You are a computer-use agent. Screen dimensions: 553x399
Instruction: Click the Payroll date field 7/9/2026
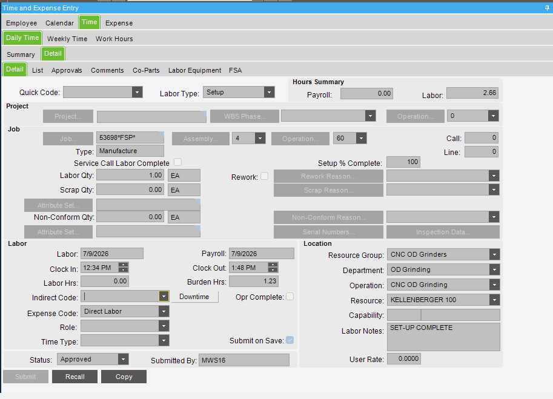pyautogui.click(x=261, y=254)
